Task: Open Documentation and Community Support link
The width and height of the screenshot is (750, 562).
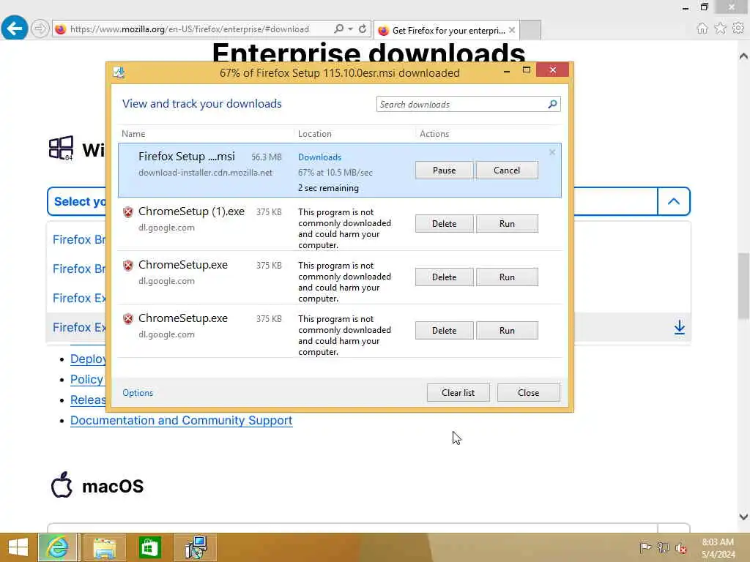Action: 182,421
